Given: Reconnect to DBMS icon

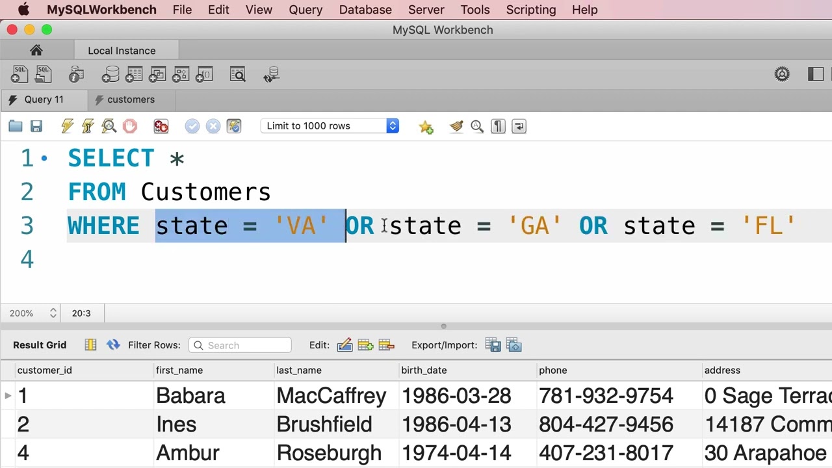Looking at the screenshot, I should click(272, 75).
